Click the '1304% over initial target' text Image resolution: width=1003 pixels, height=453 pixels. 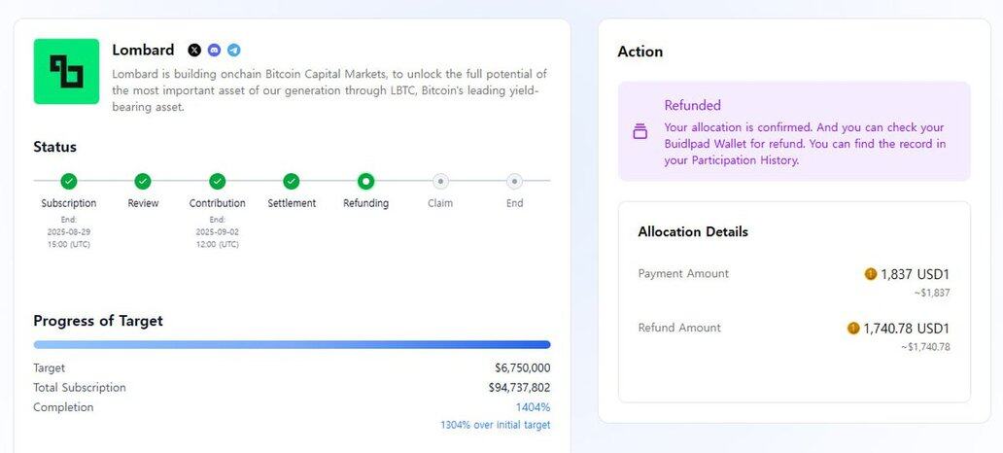point(495,425)
